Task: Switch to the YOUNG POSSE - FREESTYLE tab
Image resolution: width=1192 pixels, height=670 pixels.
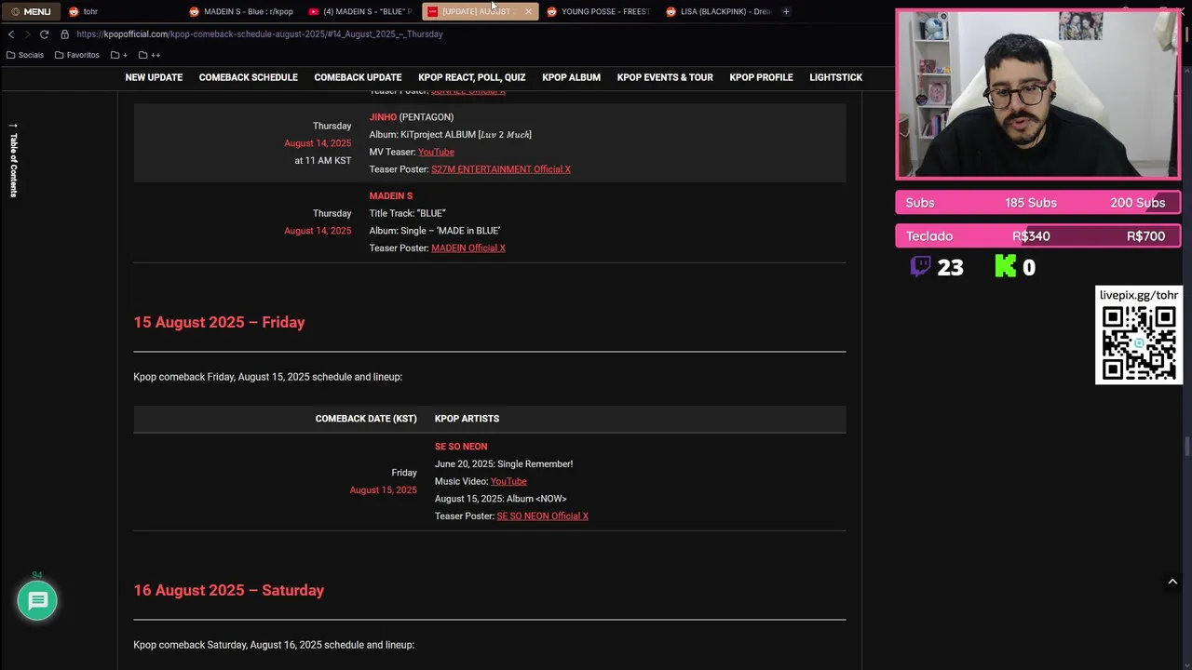Action: click(x=600, y=11)
